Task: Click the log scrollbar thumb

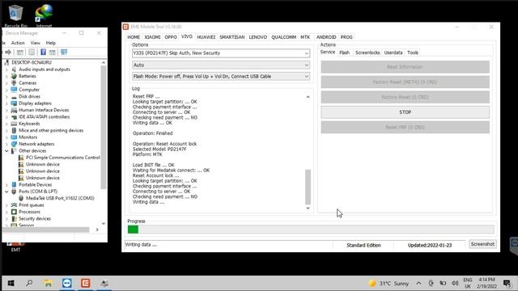Action: 308,187
